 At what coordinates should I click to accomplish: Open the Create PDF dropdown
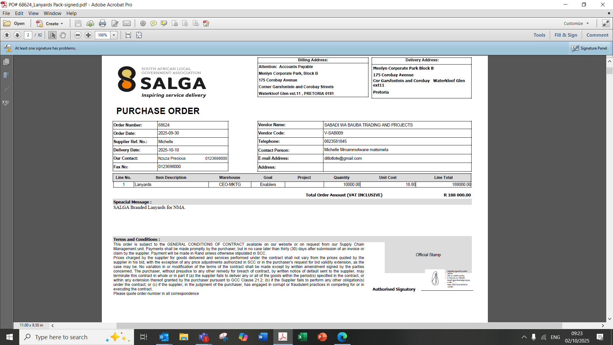coord(50,23)
